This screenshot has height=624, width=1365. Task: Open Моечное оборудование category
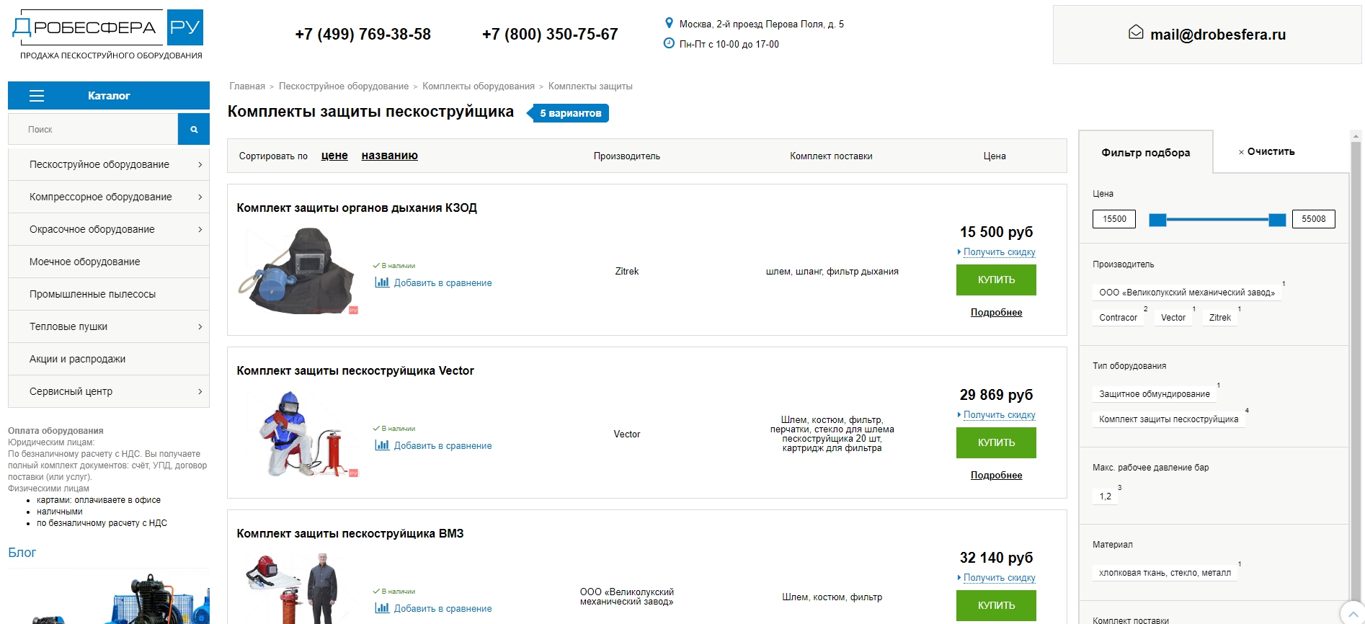coord(109,262)
